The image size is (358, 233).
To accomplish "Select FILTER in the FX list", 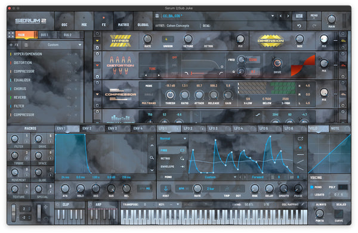I will (x=18, y=106).
